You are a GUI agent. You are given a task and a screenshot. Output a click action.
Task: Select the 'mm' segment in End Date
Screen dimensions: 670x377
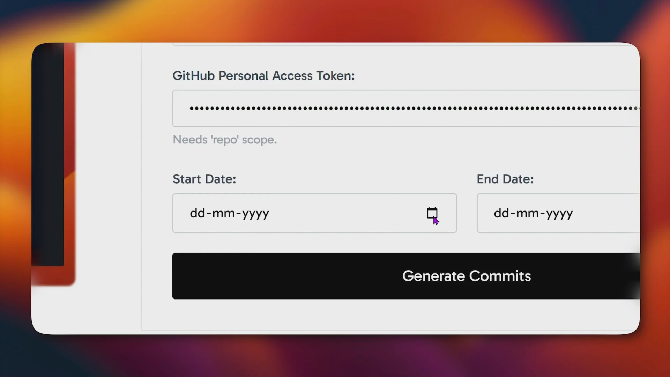tap(527, 213)
